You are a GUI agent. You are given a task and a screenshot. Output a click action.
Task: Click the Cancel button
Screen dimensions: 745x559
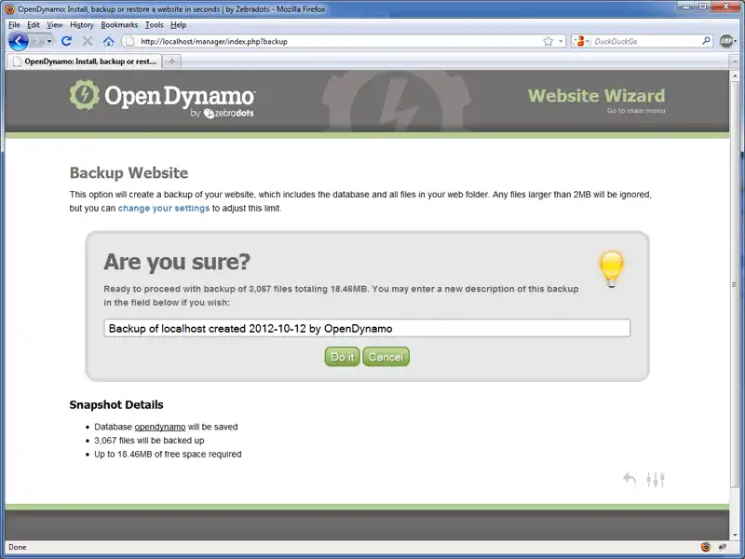(x=386, y=357)
